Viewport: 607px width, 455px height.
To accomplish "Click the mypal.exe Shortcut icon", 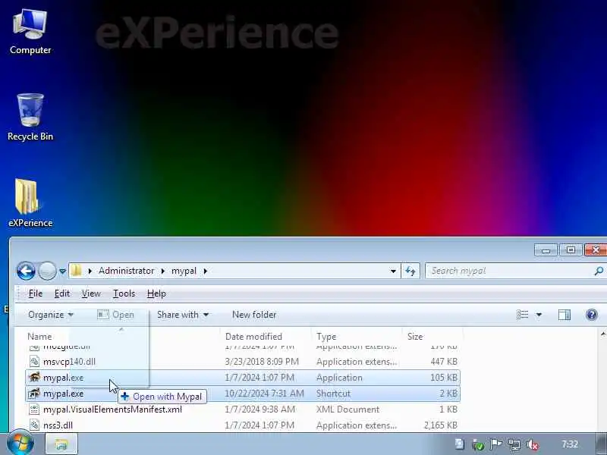I will [34, 394].
